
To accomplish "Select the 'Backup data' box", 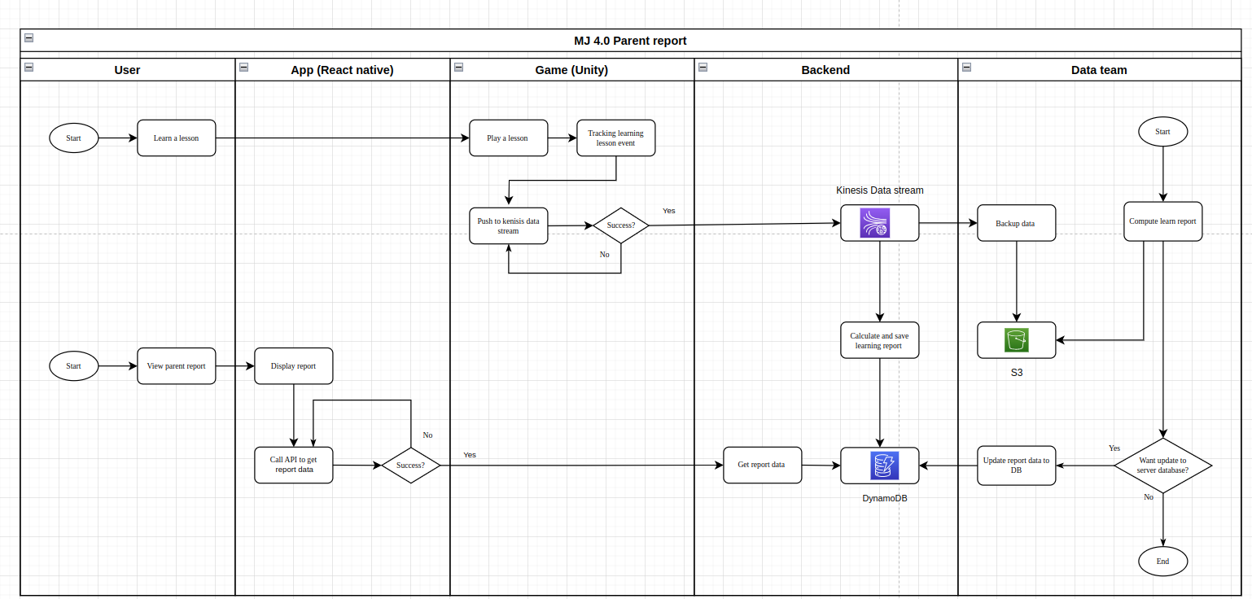I will (1017, 223).
